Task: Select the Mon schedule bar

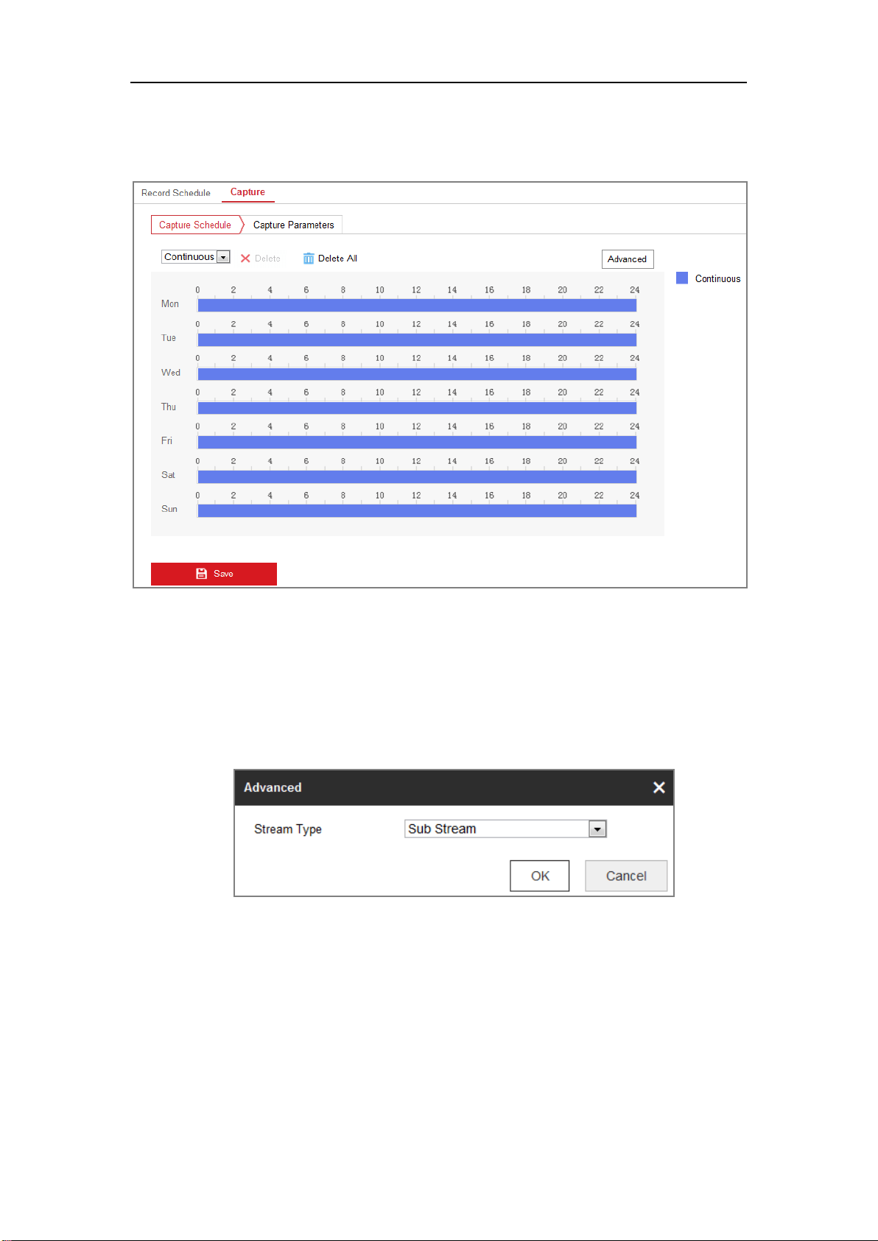Action: tap(417, 305)
